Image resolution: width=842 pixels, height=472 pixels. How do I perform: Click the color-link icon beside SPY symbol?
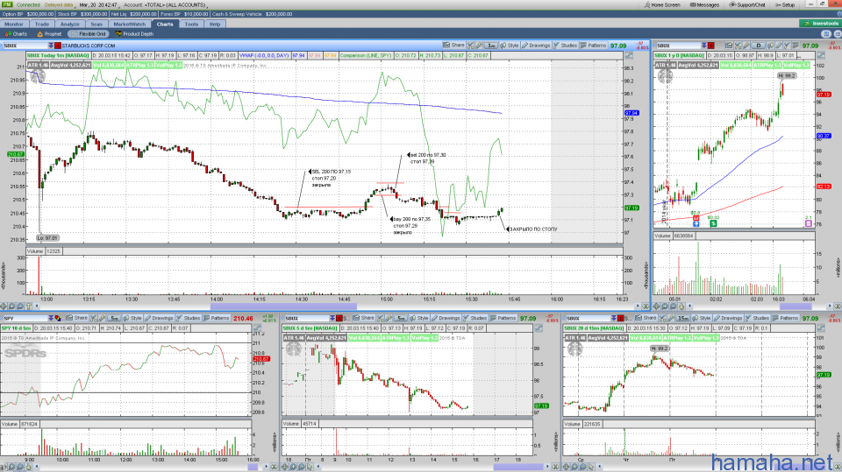coord(58,318)
